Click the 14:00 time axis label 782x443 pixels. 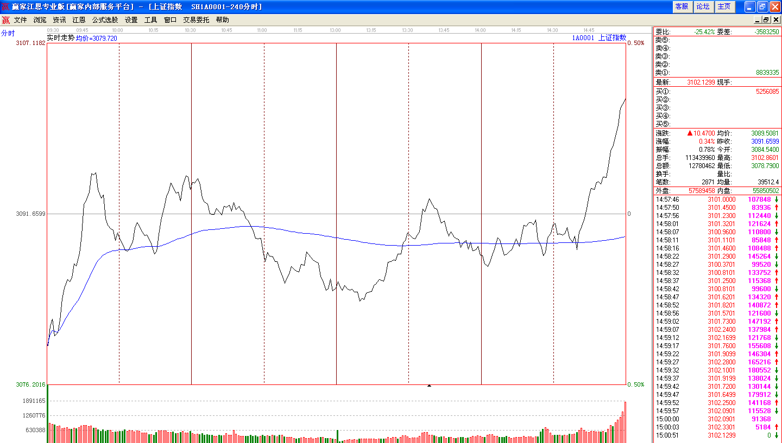(480, 30)
